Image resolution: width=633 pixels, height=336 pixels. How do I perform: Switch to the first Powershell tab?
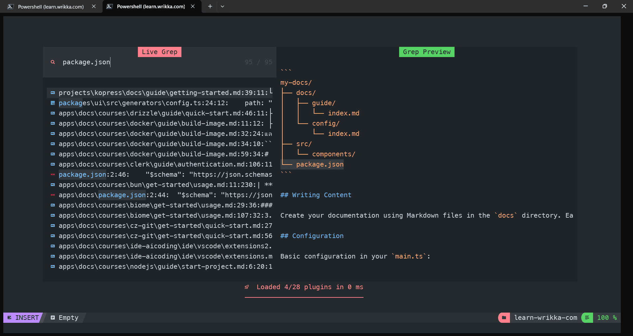click(51, 7)
